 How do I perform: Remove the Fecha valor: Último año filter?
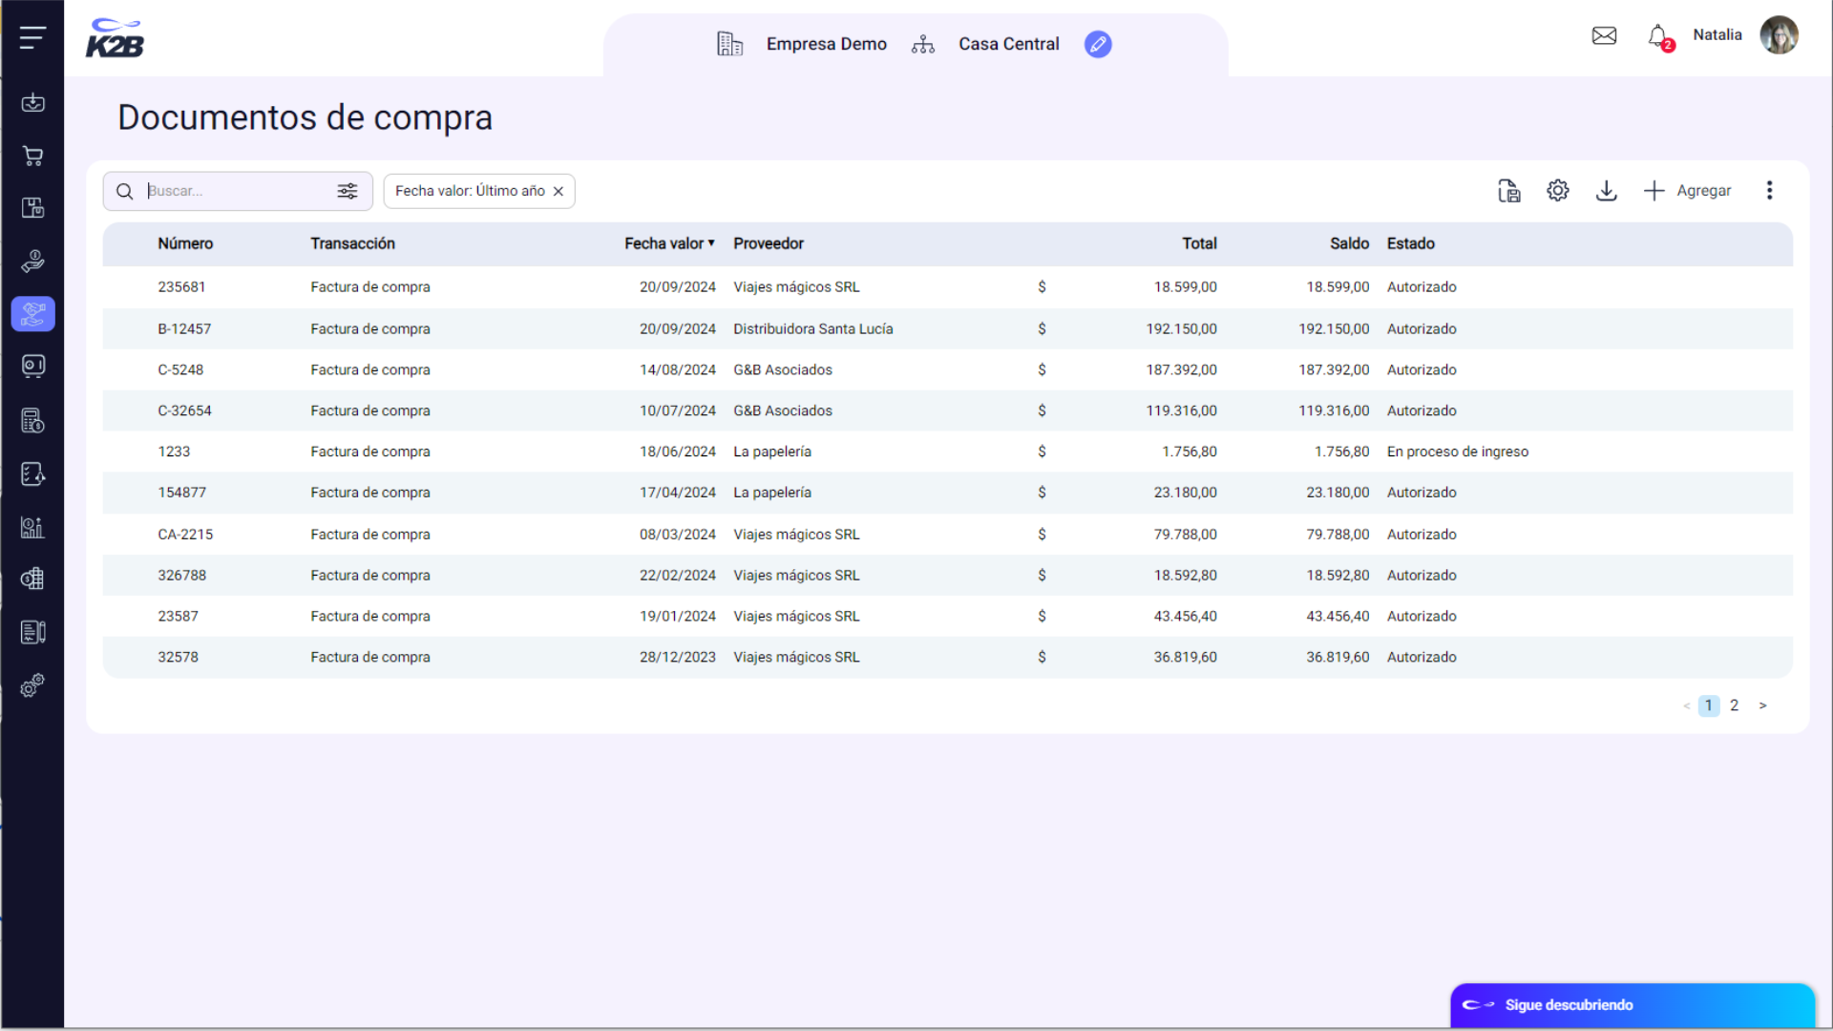point(558,192)
